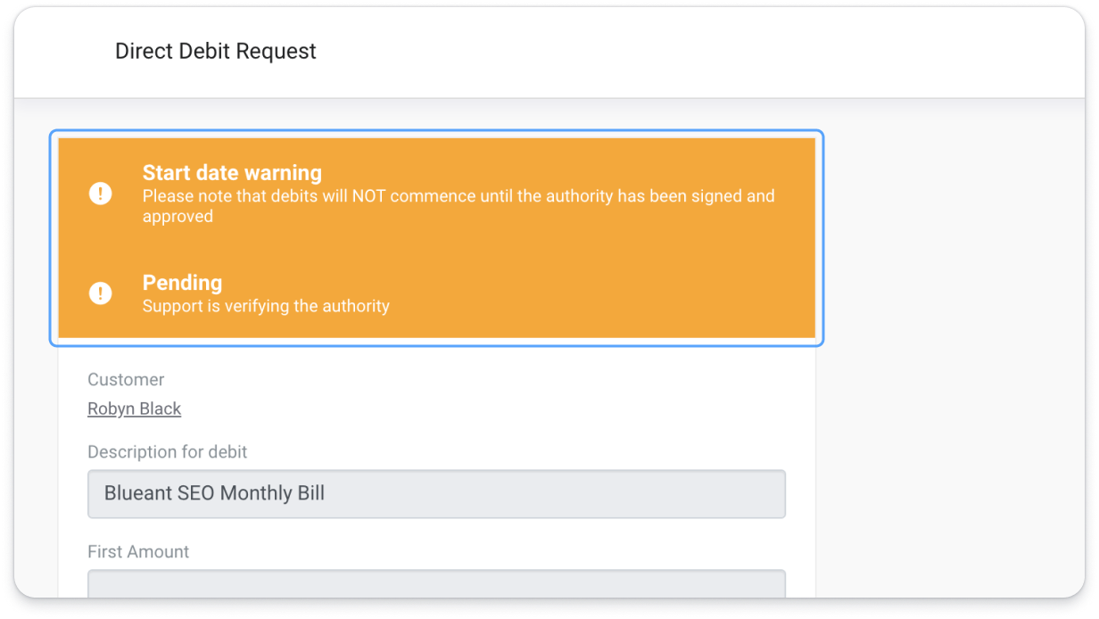This screenshot has height=619, width=1099.
Task: Click the word 'approved' in the warning
Action: (178, 217)
